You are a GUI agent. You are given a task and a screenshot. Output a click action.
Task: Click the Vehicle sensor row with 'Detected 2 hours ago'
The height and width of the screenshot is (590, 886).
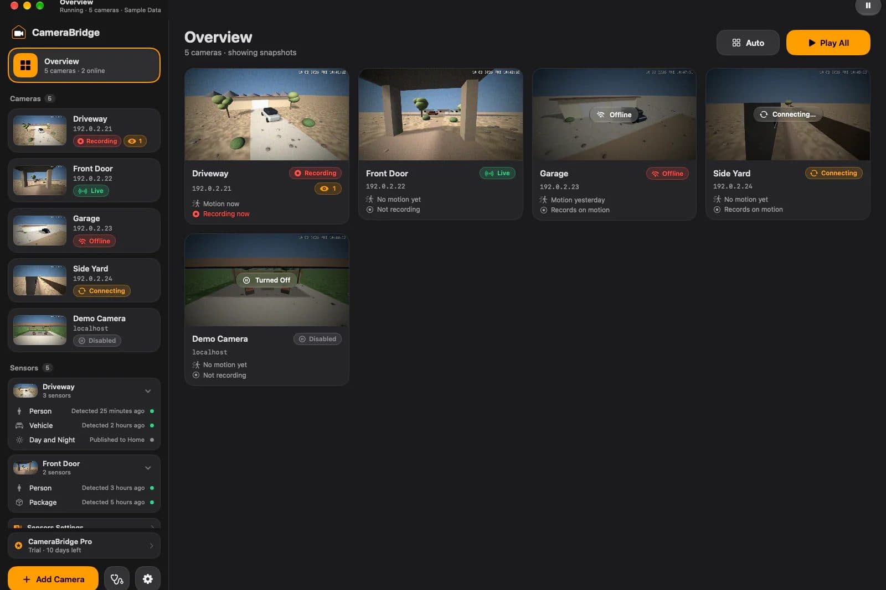pyautogui.click(x=84, y=425)
